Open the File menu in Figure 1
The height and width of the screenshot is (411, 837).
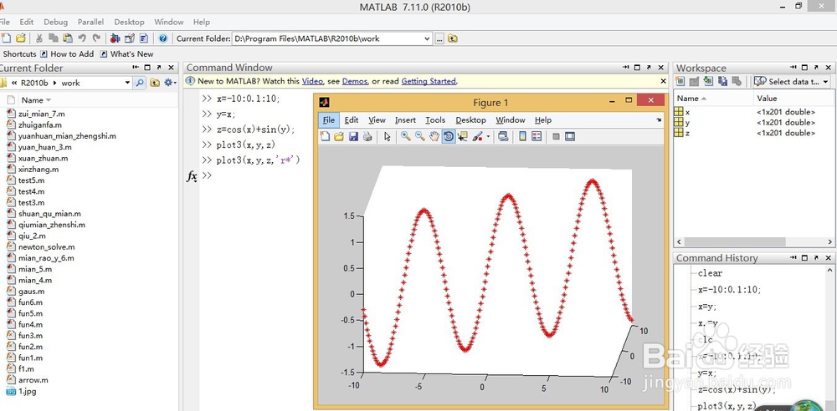click(x=328, y=120)
